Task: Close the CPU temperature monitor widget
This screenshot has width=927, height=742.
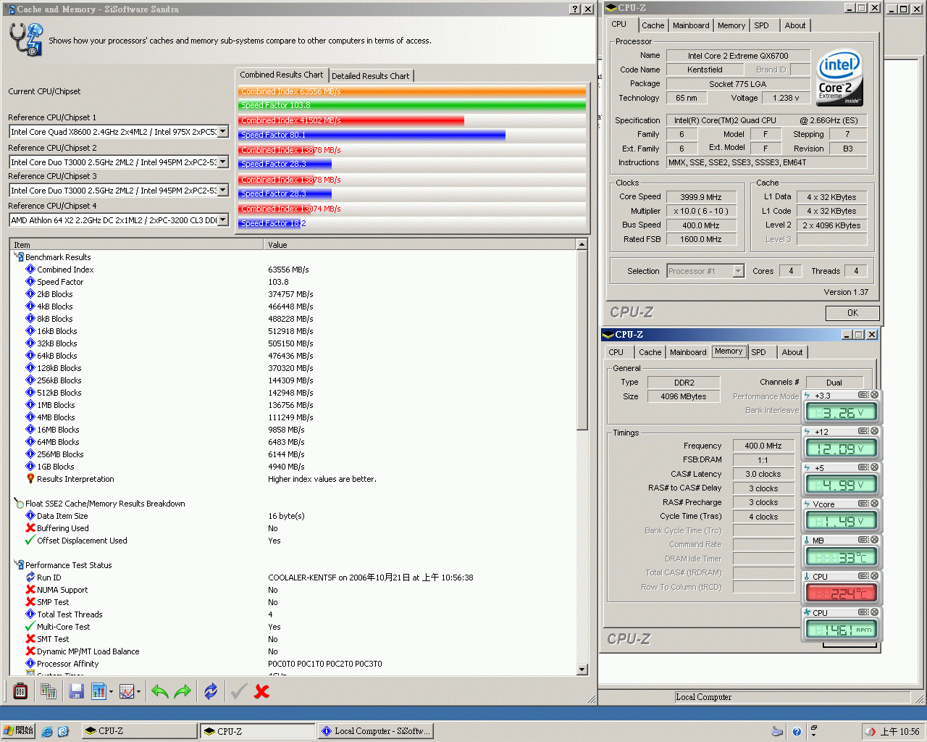Action: pyautogui.click(x=874, y=576)
